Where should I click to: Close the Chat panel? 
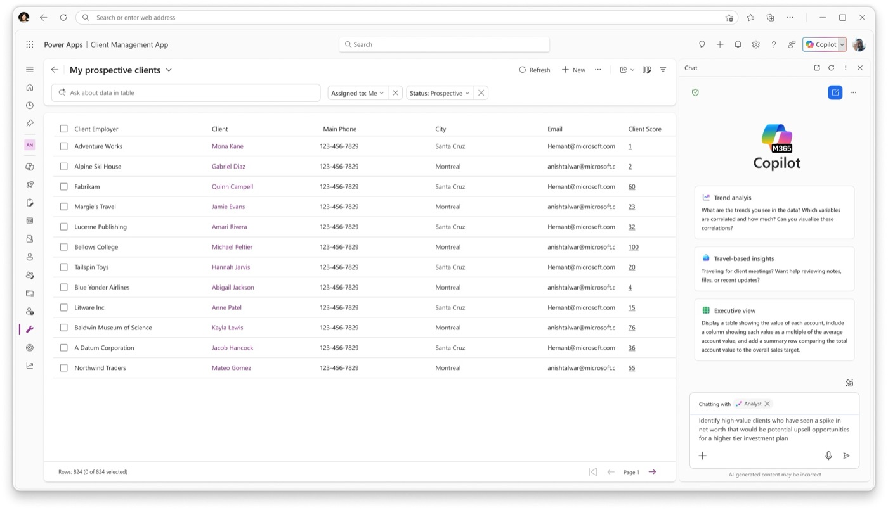tap(860, 68)
